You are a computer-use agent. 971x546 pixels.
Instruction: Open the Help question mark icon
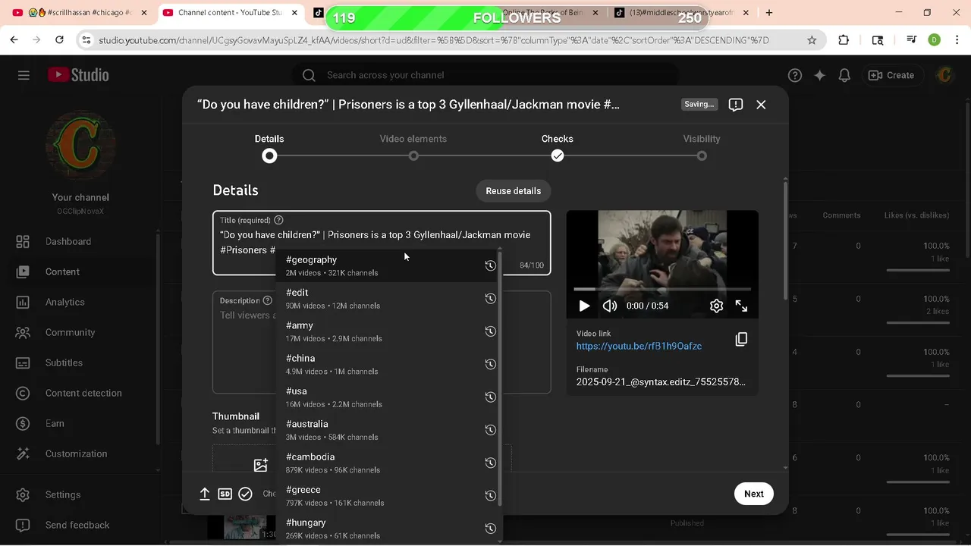pyautogui.click(x=795, y=75)
